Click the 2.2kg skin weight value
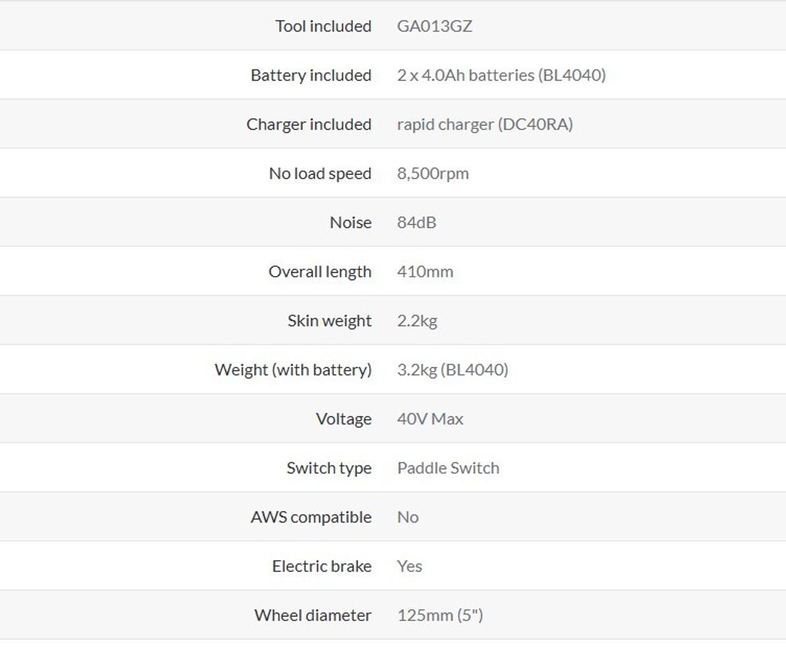786x649 pixels. (x=417, y=321)
